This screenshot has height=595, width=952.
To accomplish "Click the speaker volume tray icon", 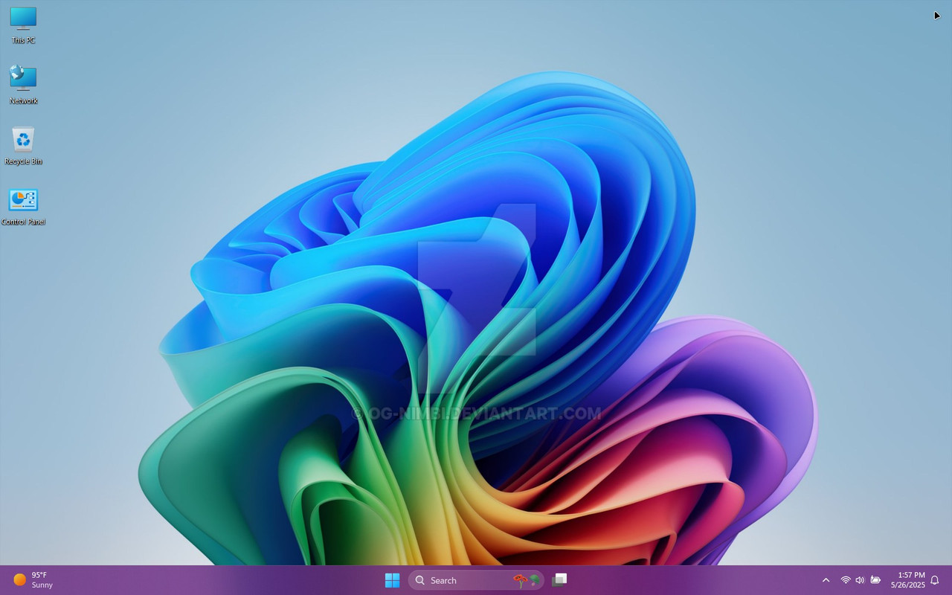I will click(x=861, y=580).
